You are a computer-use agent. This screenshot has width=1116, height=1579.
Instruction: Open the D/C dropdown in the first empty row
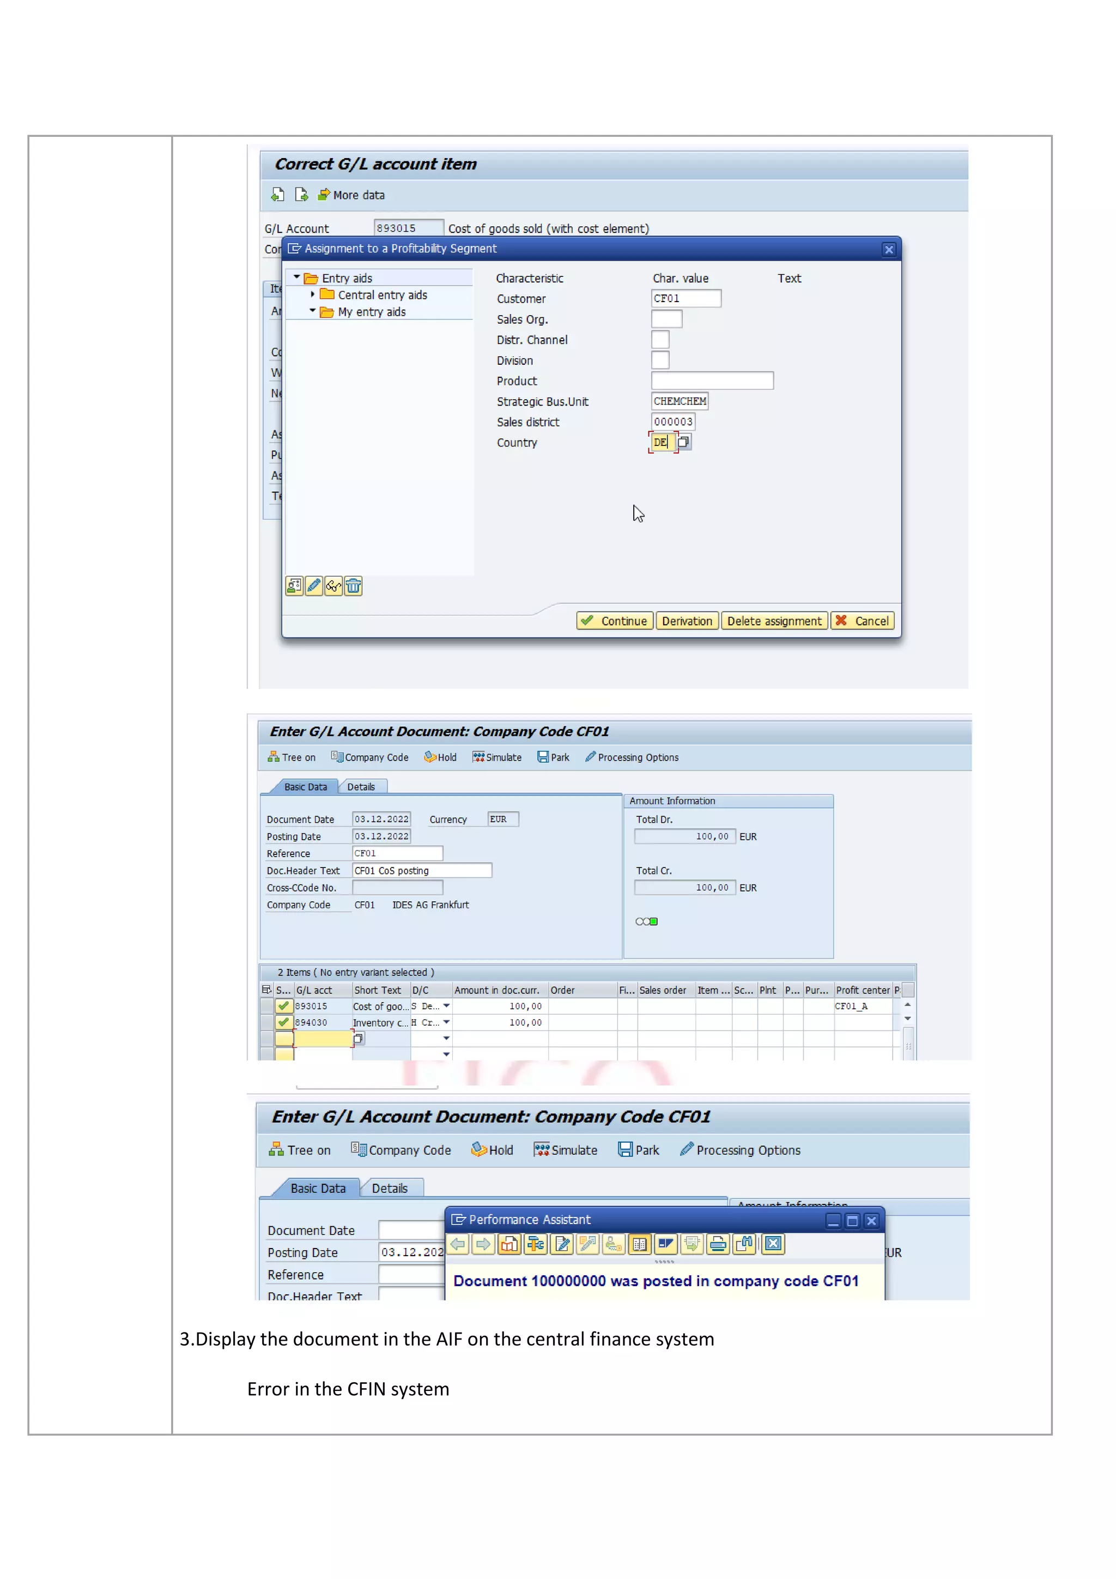(447, 1039)
